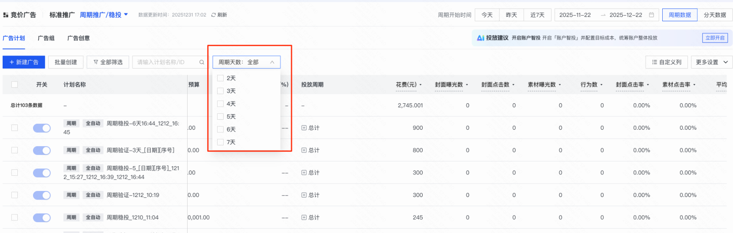Sort by 花费(元) column arrow

pos(420,85)
